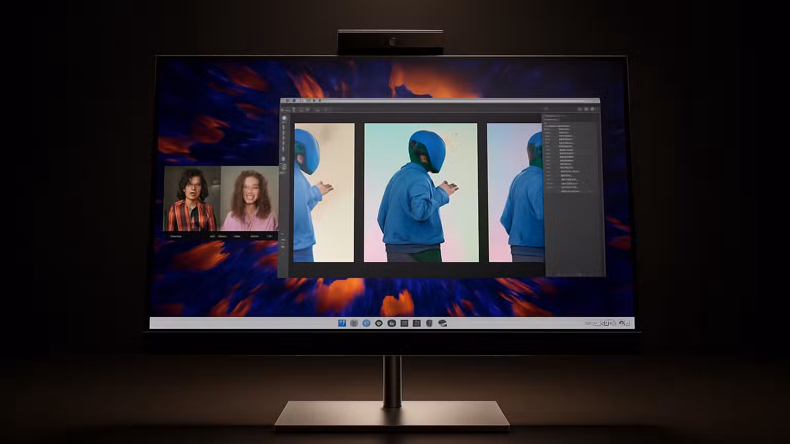The width and height of the screenshot is (790, 444).
Task: Select the center photo of helmeted person
Action: tap(421, 193)
